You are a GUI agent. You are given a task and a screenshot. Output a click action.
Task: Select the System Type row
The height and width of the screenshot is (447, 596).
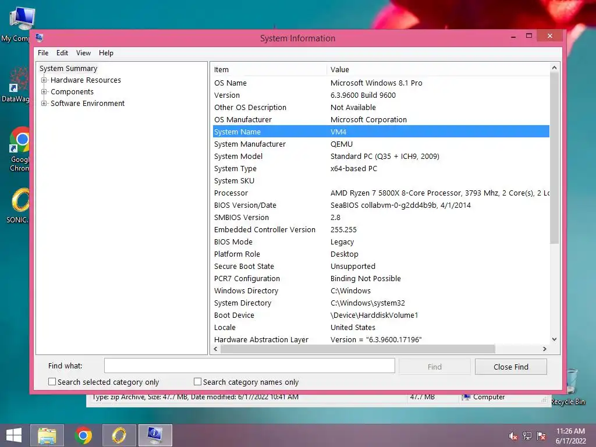tap(381, 168)
